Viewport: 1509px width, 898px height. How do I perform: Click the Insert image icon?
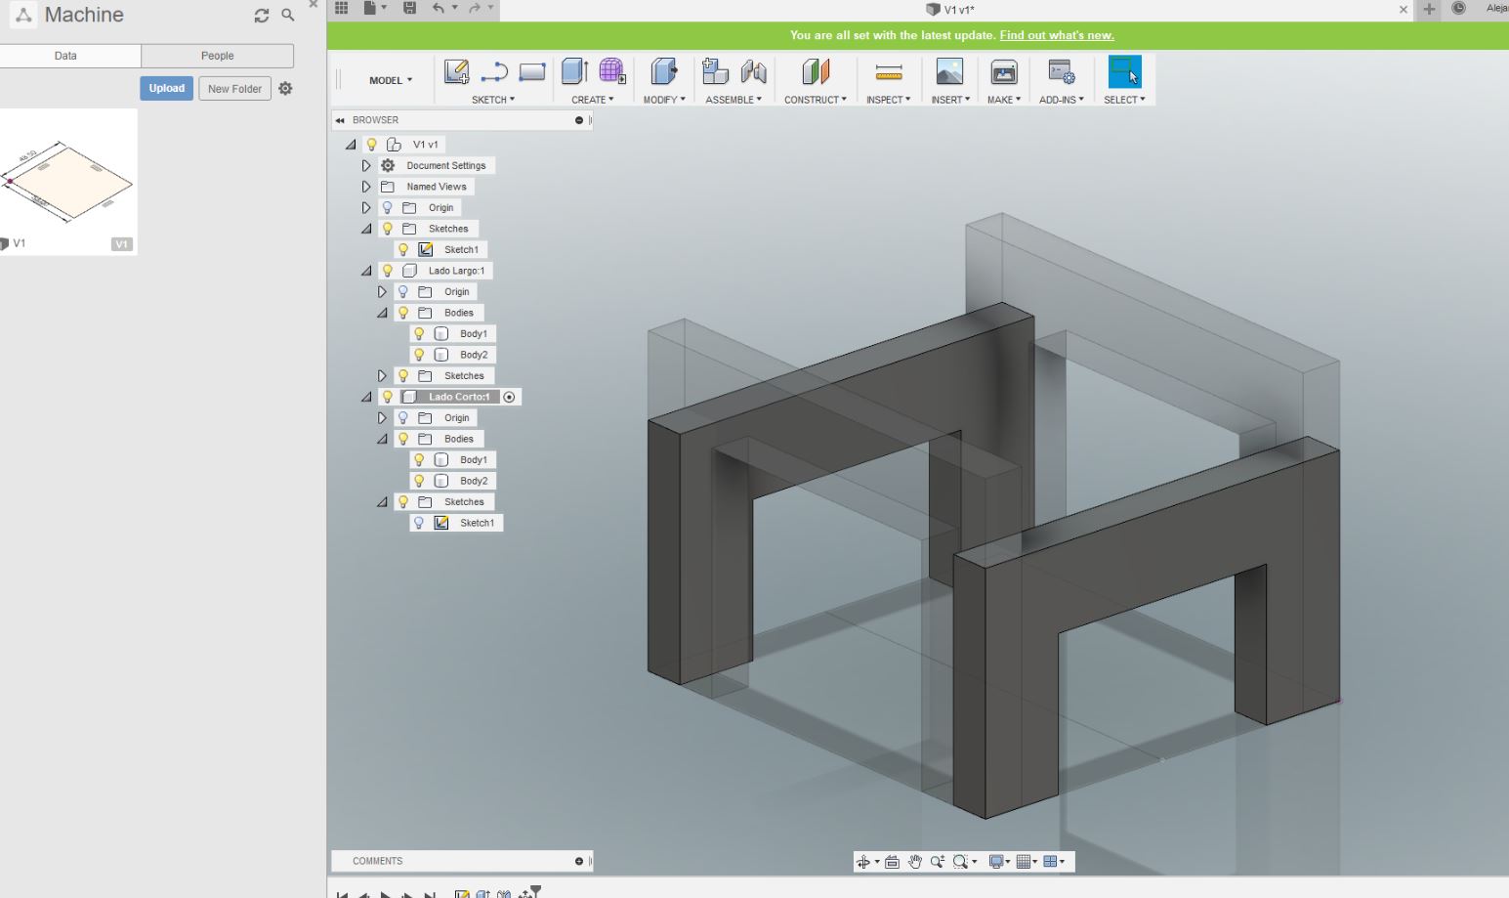pos(949,71)
